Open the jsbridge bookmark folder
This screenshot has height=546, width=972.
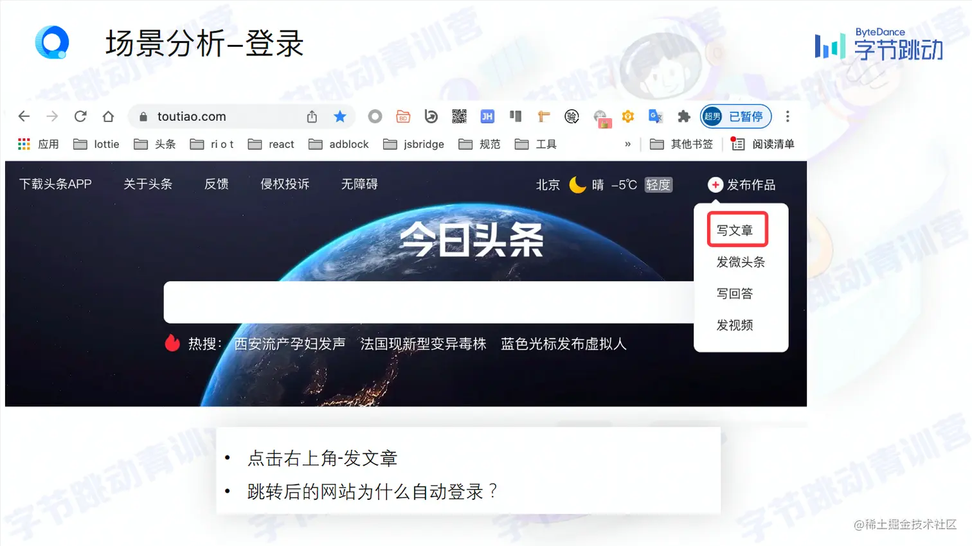(x=413, y=144)
